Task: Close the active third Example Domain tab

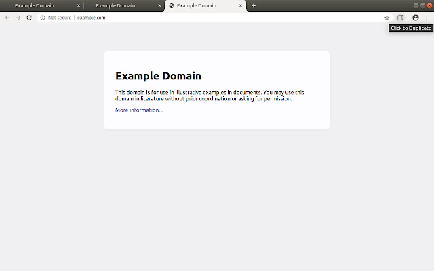Action: (241, 6)
